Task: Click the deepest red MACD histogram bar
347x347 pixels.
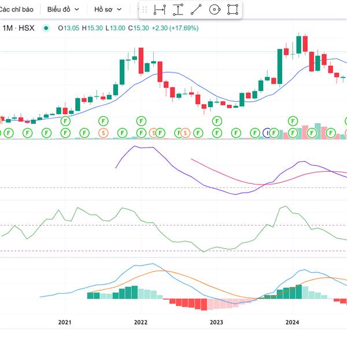Action: coord(204,304)
